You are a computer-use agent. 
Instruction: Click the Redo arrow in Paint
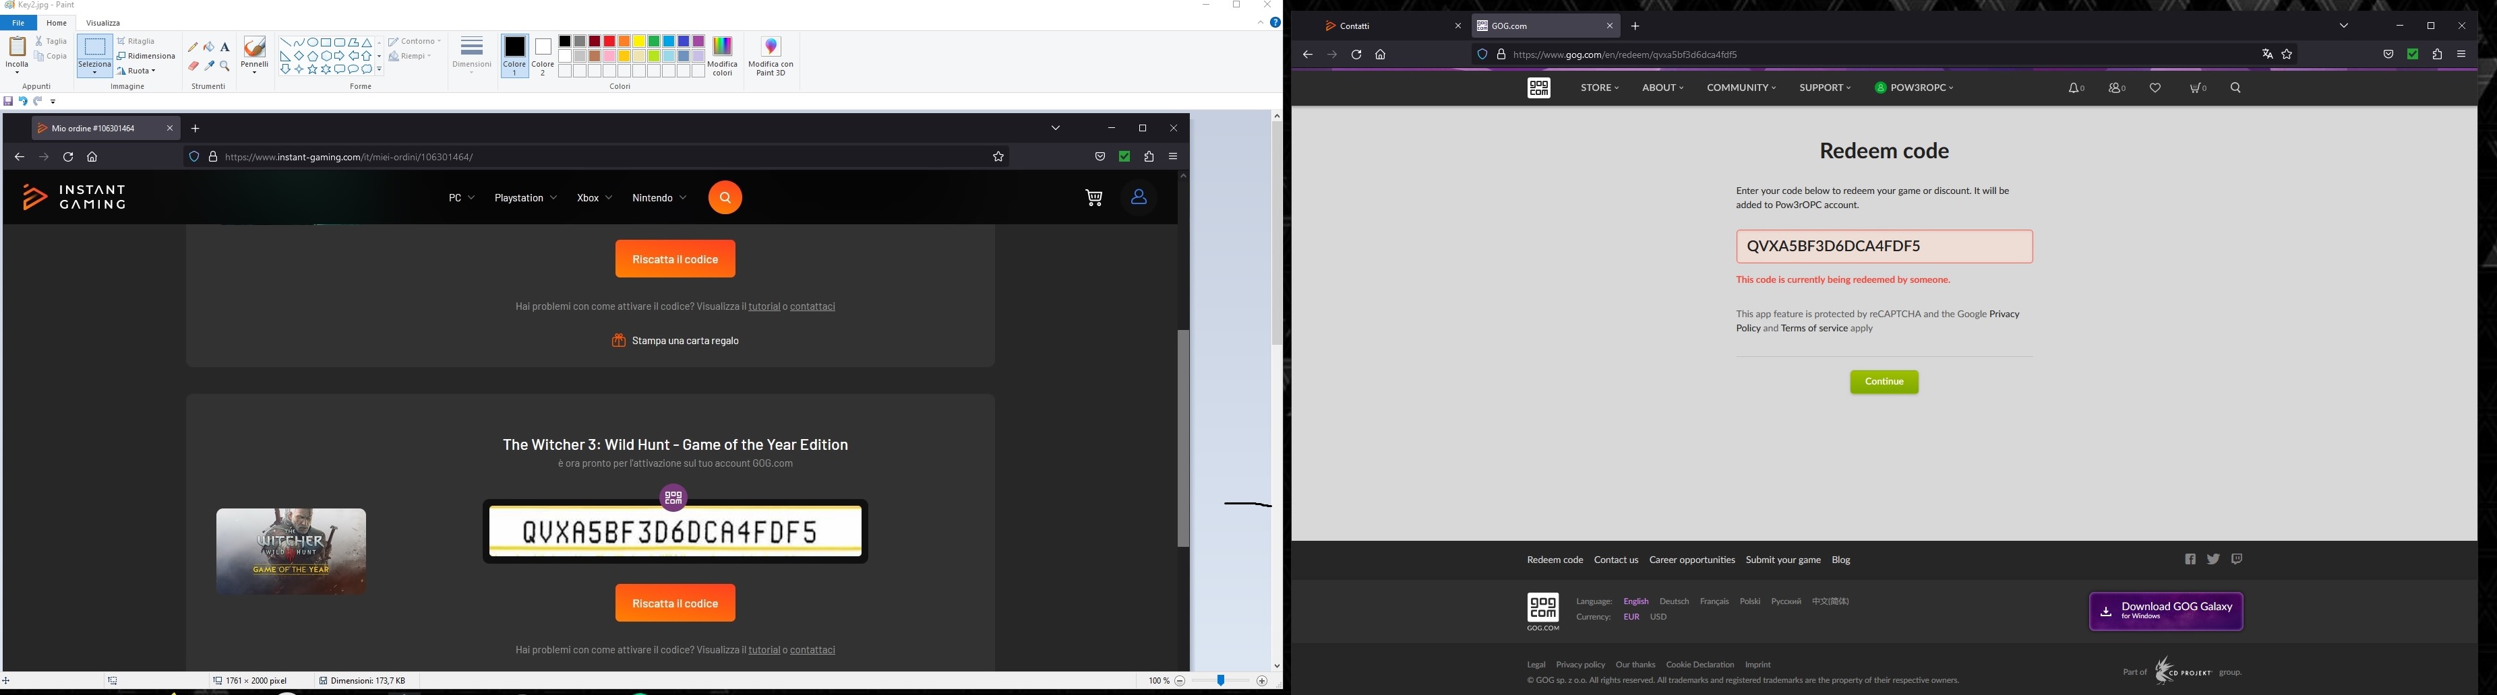(38, 102)
